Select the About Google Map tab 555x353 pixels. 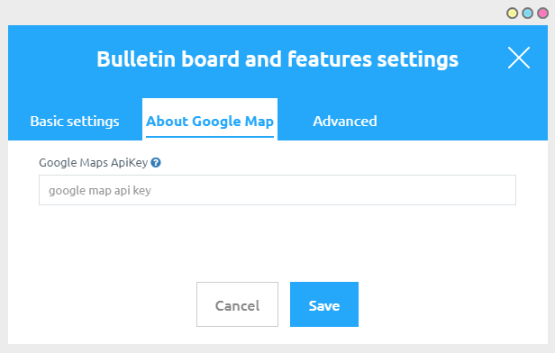pyautogui.click(x=210, y=122)
